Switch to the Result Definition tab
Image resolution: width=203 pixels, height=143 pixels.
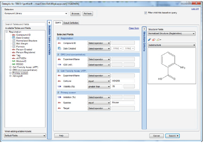click(x=71, y=23)
